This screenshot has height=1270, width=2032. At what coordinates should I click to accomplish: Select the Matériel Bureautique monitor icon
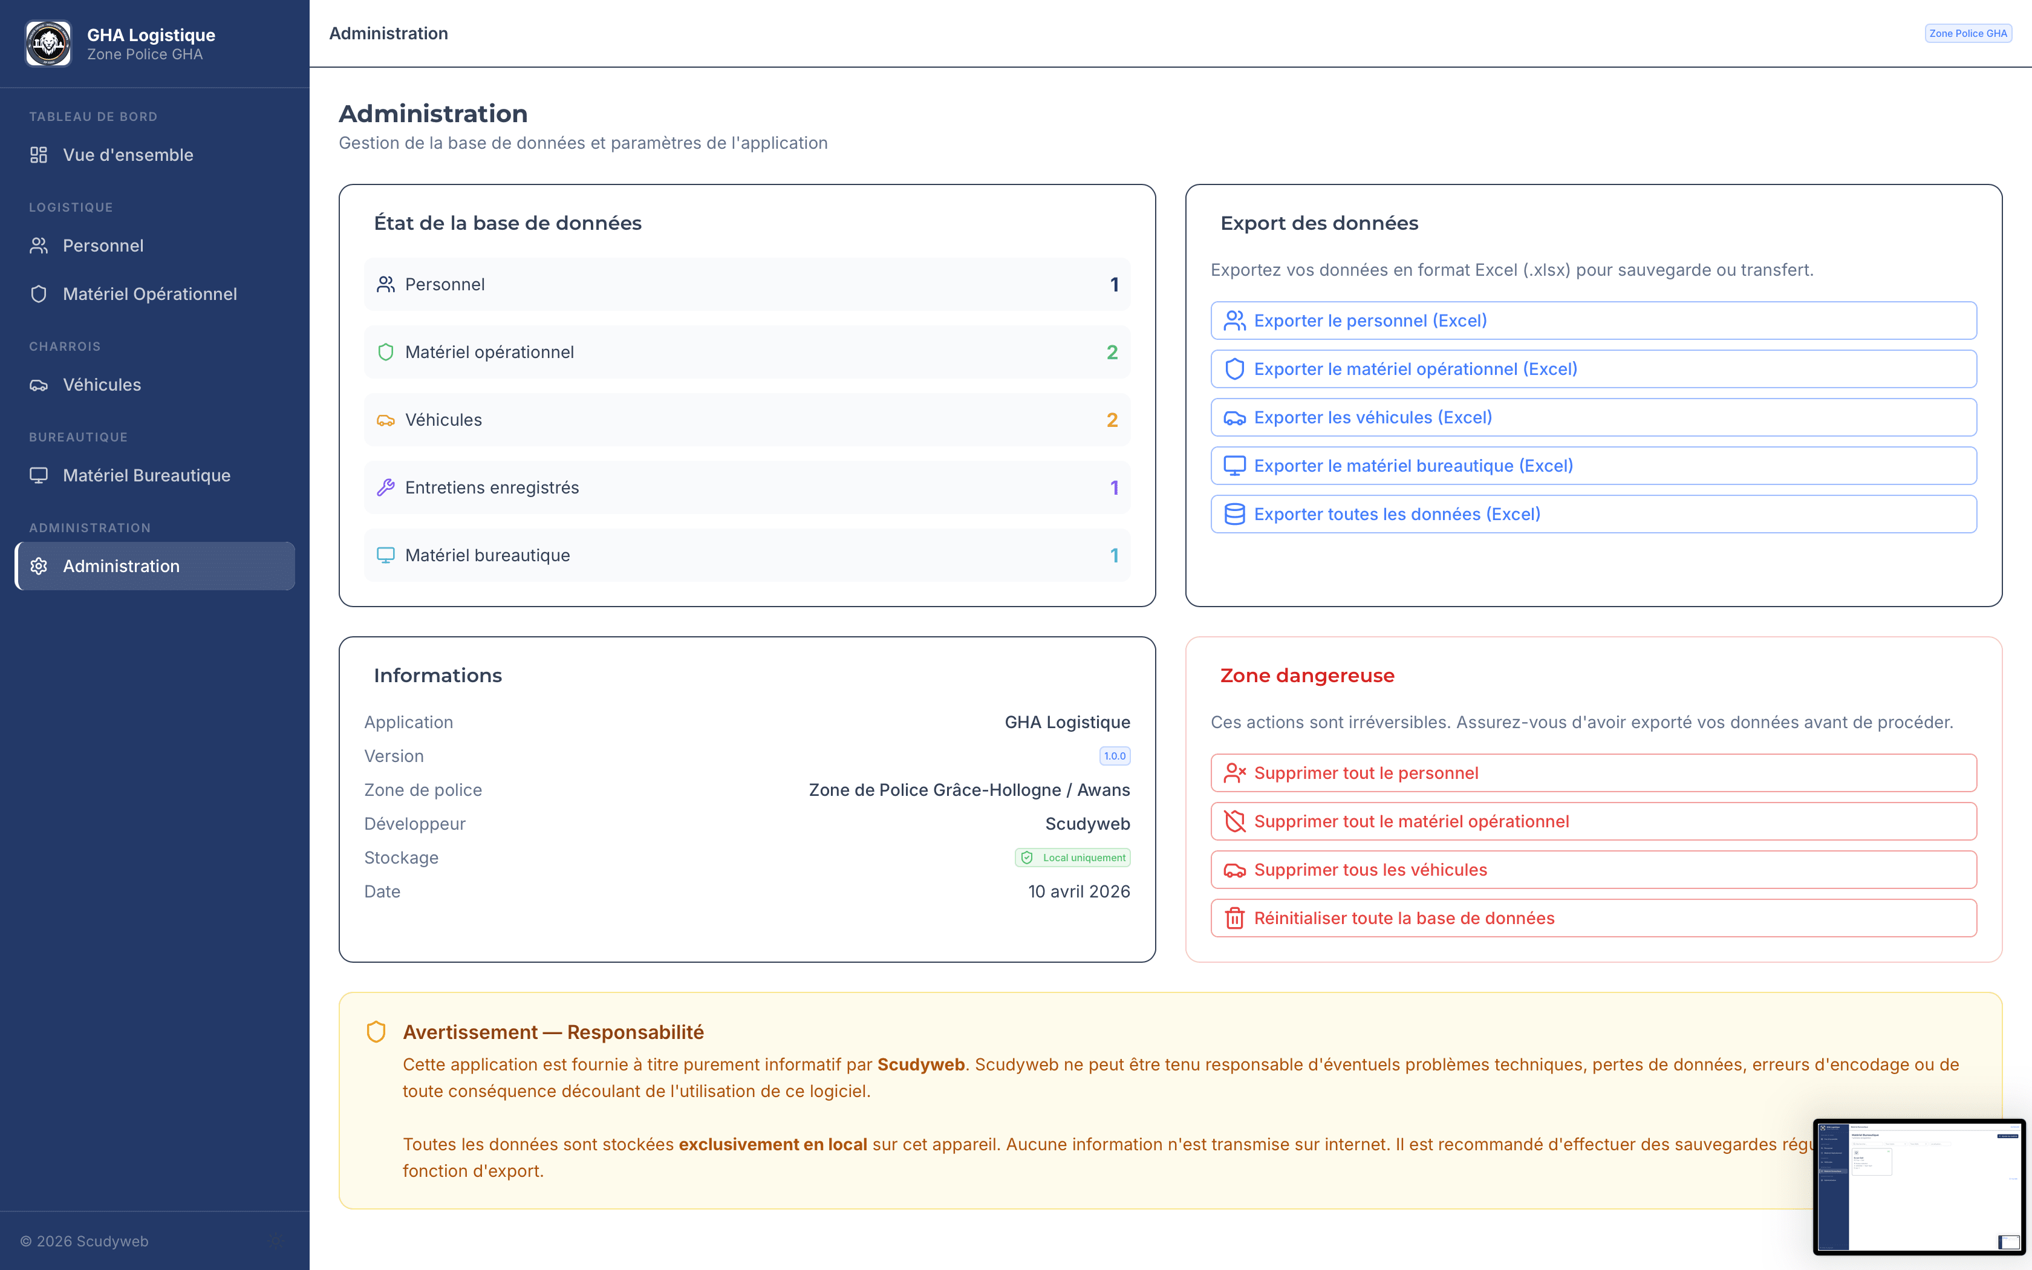pos(39,475)
